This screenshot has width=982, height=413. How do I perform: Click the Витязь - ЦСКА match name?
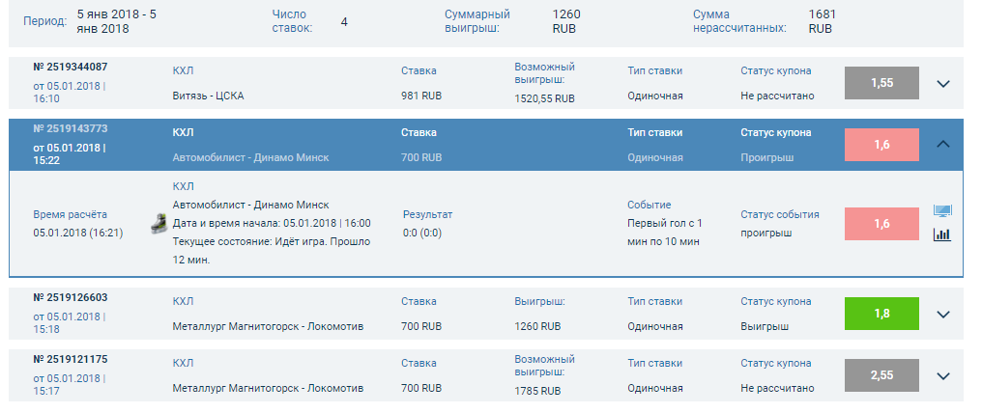coord(208,96)
